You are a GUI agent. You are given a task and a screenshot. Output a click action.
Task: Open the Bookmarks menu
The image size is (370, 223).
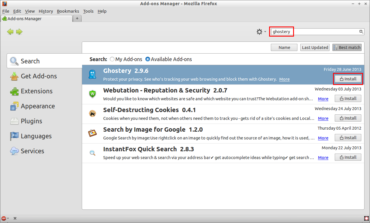68,11
